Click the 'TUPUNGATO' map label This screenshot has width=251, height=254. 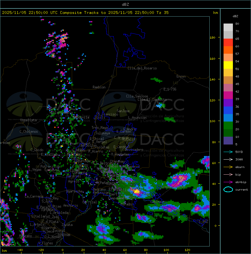click(49, 210)
